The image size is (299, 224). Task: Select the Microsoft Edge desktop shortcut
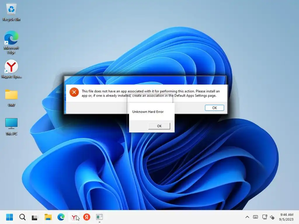point(11,42)
